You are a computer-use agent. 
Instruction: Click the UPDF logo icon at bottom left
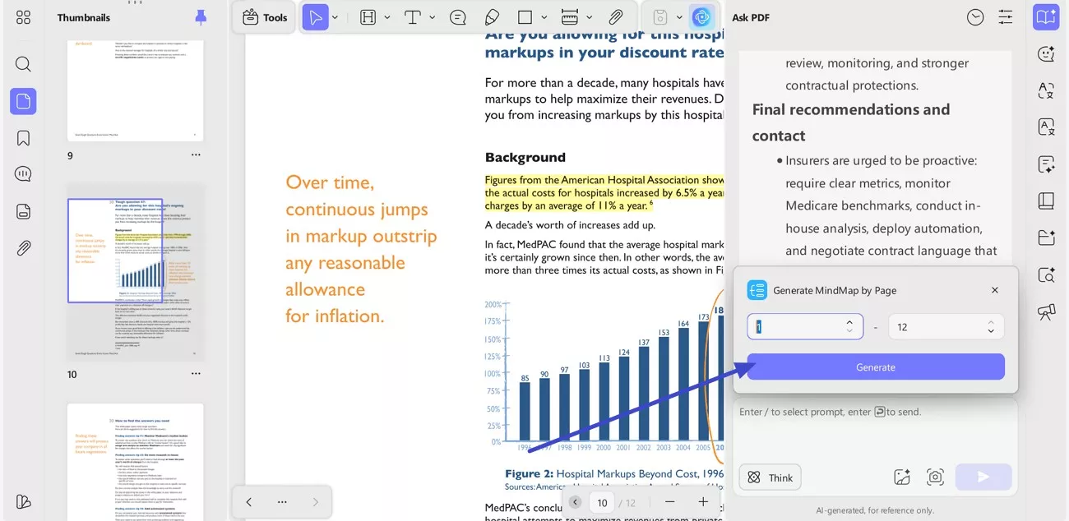coord(23,501)
